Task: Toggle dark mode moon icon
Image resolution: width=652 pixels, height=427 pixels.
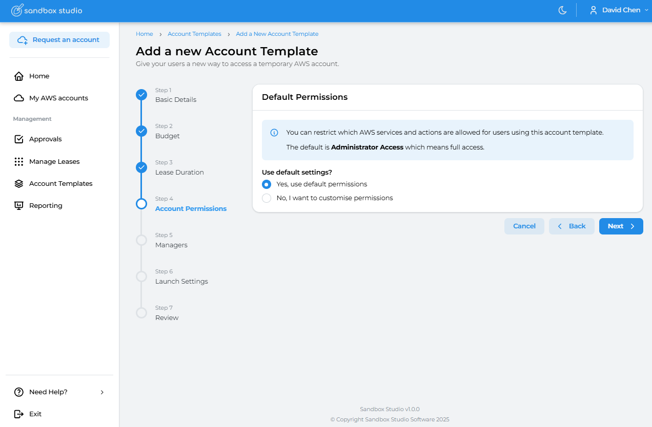Action: pos(562,10)
